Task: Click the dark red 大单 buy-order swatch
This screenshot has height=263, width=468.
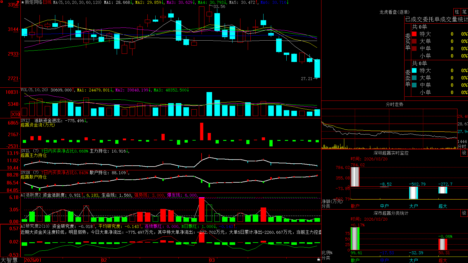Action: click(414, 41)
